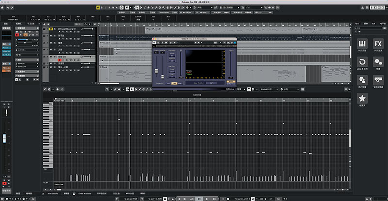The height and width of the screenshot is (201, 388).
Task: Solo the WhisperOfLeong 01 track
Action: tap(55, 29)
